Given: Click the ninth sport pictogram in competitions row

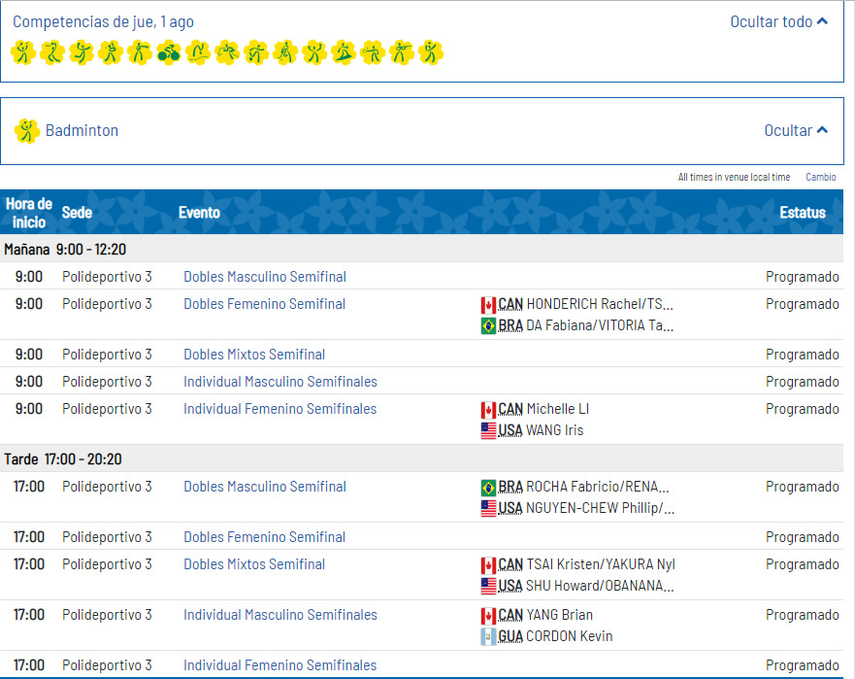Looking at the screenshot, I should [x=256, y=53].
